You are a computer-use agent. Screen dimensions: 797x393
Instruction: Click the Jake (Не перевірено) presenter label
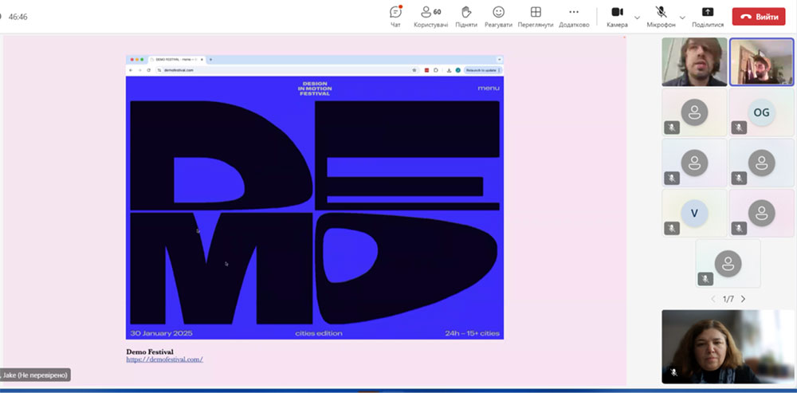(x=35, y=375)
